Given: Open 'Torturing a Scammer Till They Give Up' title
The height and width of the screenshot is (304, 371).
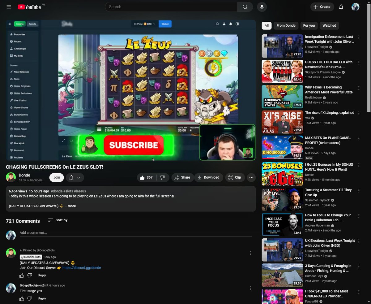Looking at the screenshot, I should (328, 192).
